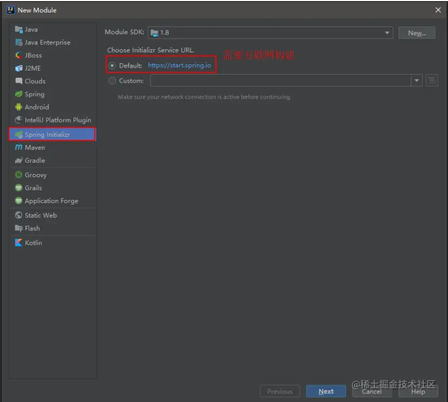Click the Flash icon

pyautogui.click(x=18, y=228)
